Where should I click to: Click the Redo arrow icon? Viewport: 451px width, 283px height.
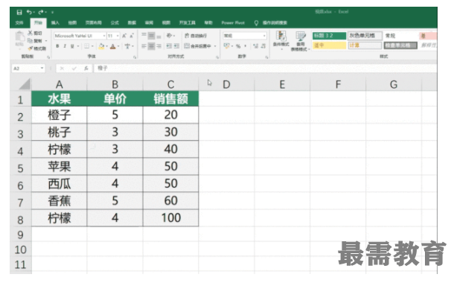click(41, 12)
